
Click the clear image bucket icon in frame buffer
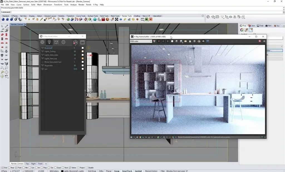click(x=190, y=41)
